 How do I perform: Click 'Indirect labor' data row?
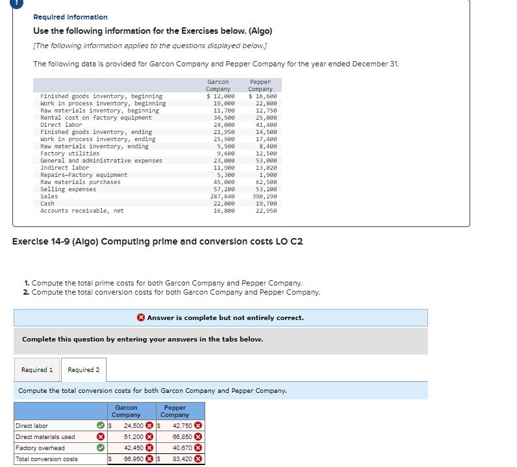pyautogui.click(x=158, y=167)
